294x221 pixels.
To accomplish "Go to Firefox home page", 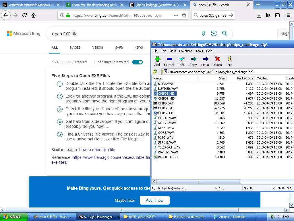I will click(x=34, y=15).
